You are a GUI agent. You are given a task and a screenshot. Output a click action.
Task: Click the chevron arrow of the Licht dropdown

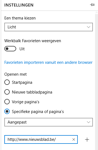click(x=89, y=27)
